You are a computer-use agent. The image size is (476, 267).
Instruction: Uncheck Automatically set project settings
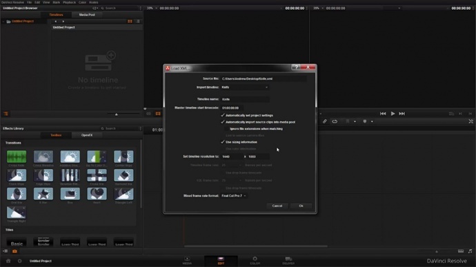(x=223, y=116)
